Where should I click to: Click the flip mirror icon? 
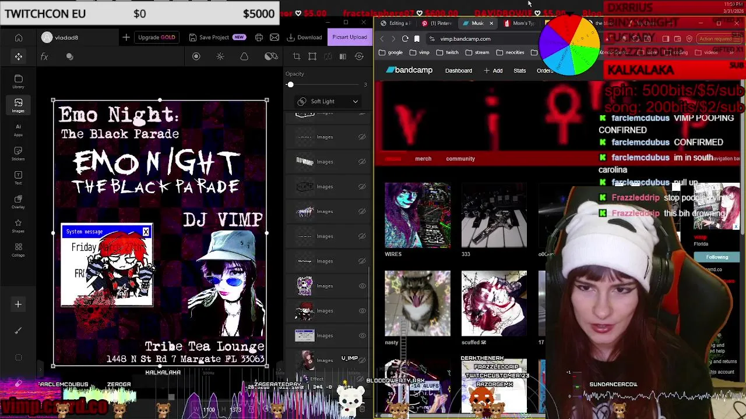343,56
